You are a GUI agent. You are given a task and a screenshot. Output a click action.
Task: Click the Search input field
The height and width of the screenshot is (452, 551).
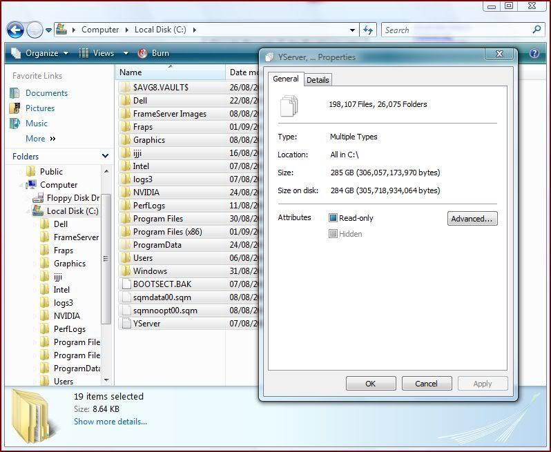tap(457, 30)
